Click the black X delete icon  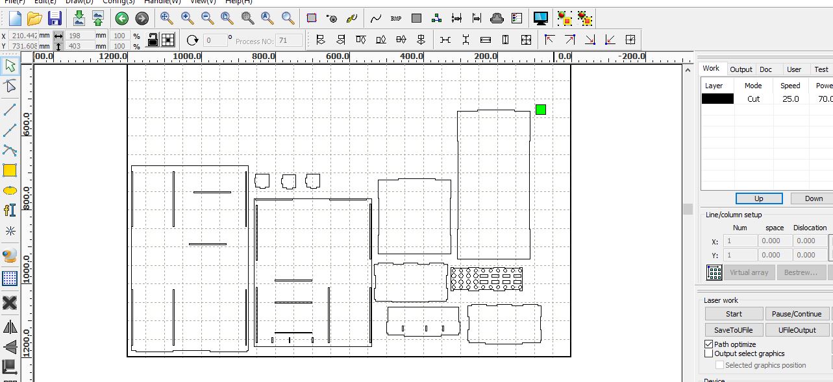click(10, 303)
